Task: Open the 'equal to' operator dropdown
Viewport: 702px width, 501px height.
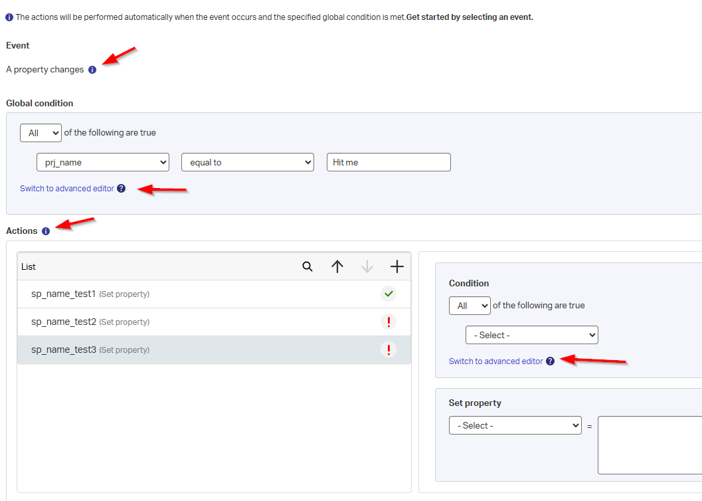Action: click(x=247, y=162)
